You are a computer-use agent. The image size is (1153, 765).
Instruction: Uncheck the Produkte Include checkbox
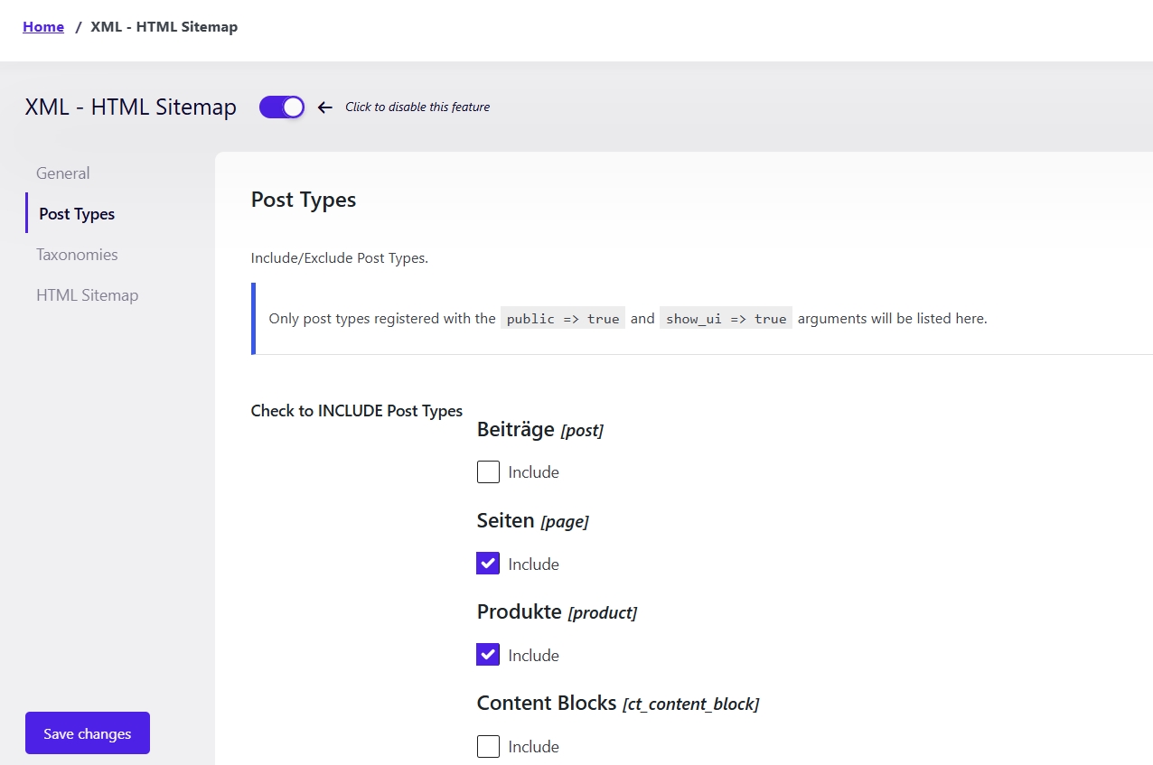[488, 655]
